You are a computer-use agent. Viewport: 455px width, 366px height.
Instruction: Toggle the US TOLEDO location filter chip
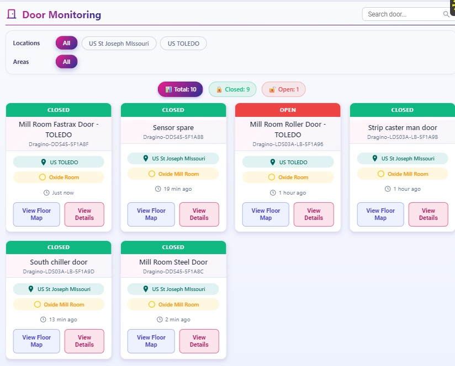point(183,42)
